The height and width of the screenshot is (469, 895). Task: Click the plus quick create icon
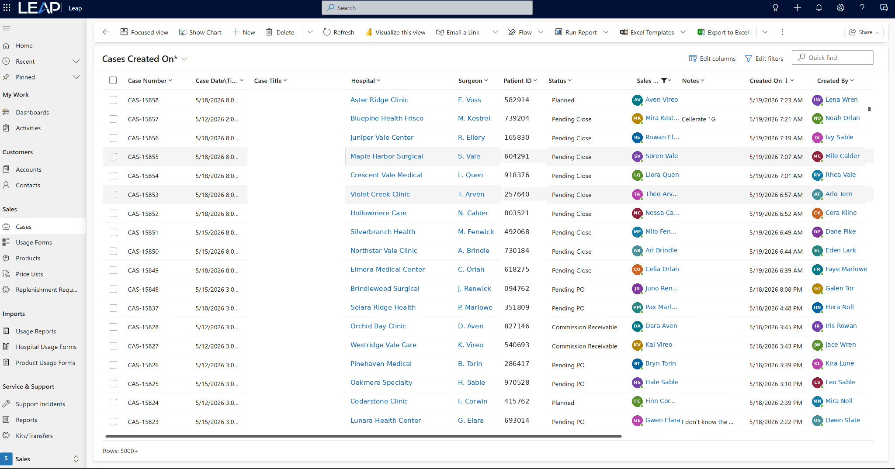[x=797, y=8]
